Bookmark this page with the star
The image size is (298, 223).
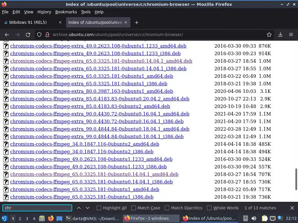[269, 35]
